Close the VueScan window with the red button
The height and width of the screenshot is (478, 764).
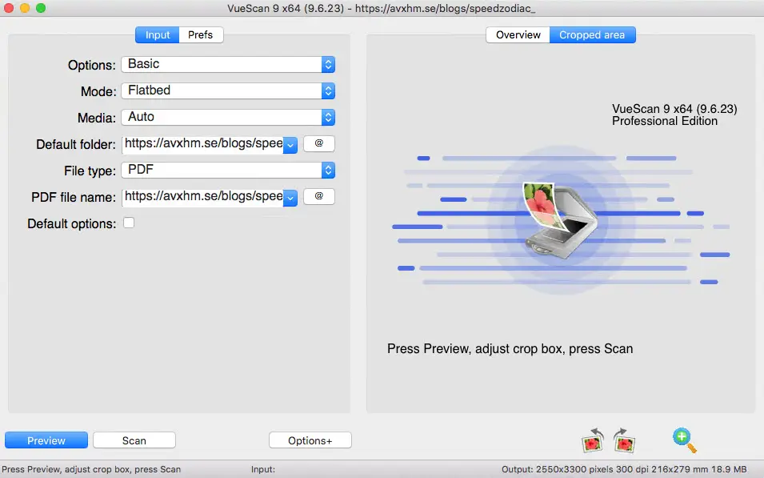tap(8, 8)
